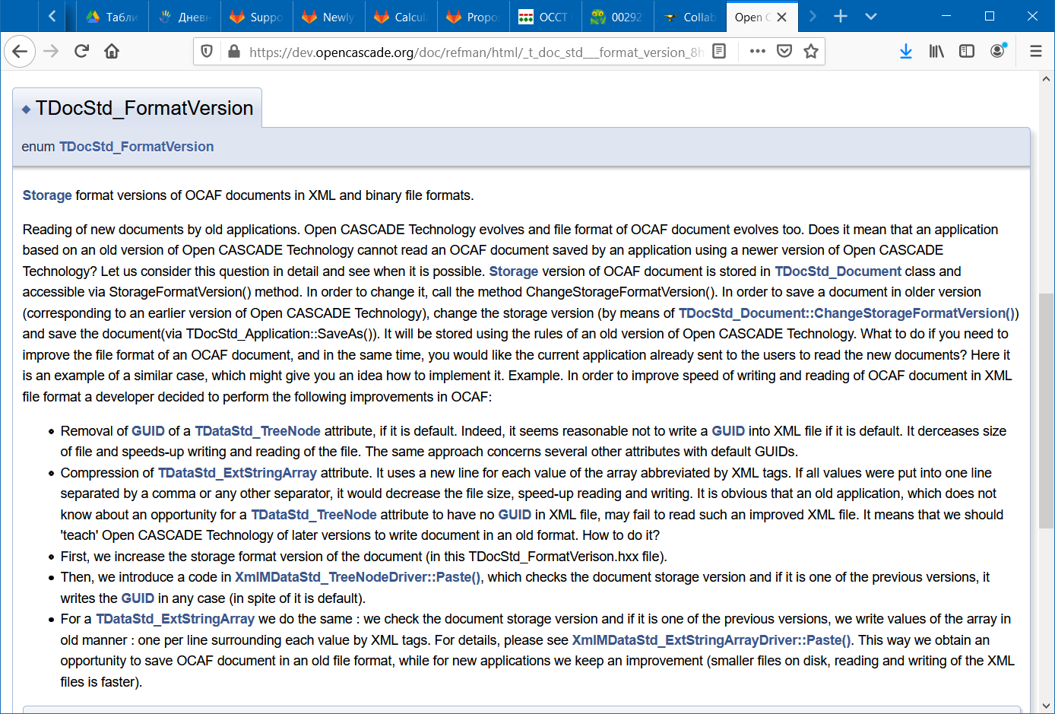Click the vertical scrollbar down arrow
1055x714 pixels.
[1046, 706]
